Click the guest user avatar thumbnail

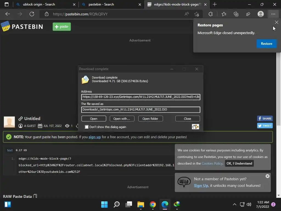(x=9, y=122)
